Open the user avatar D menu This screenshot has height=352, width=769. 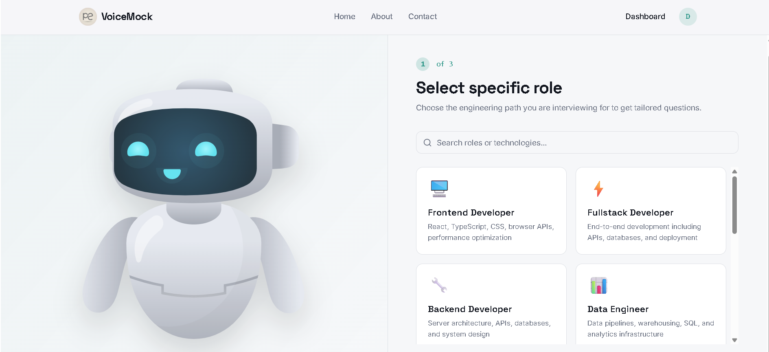[688, 17]
